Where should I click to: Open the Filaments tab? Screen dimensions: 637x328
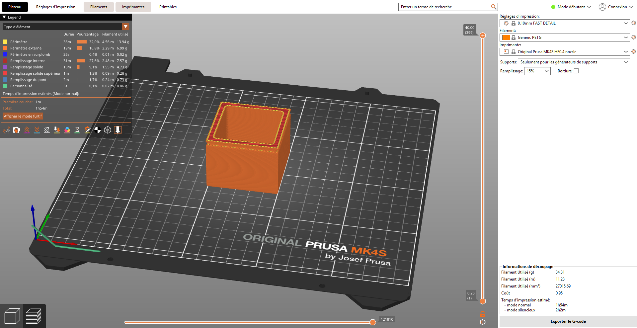click(x=99, y=7)
